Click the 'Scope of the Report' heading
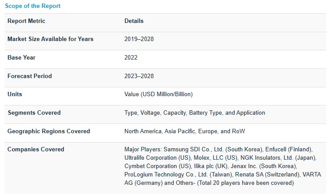Image resolution: width=328 pixels, height=195 pixels. pyautogui.click(x=33, y=6)
